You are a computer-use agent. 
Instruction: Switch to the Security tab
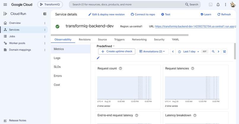(x=159, y=40)
